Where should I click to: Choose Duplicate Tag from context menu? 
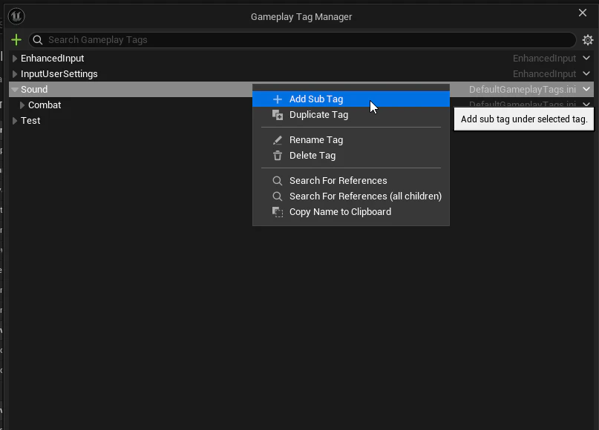tap(350, 115)
